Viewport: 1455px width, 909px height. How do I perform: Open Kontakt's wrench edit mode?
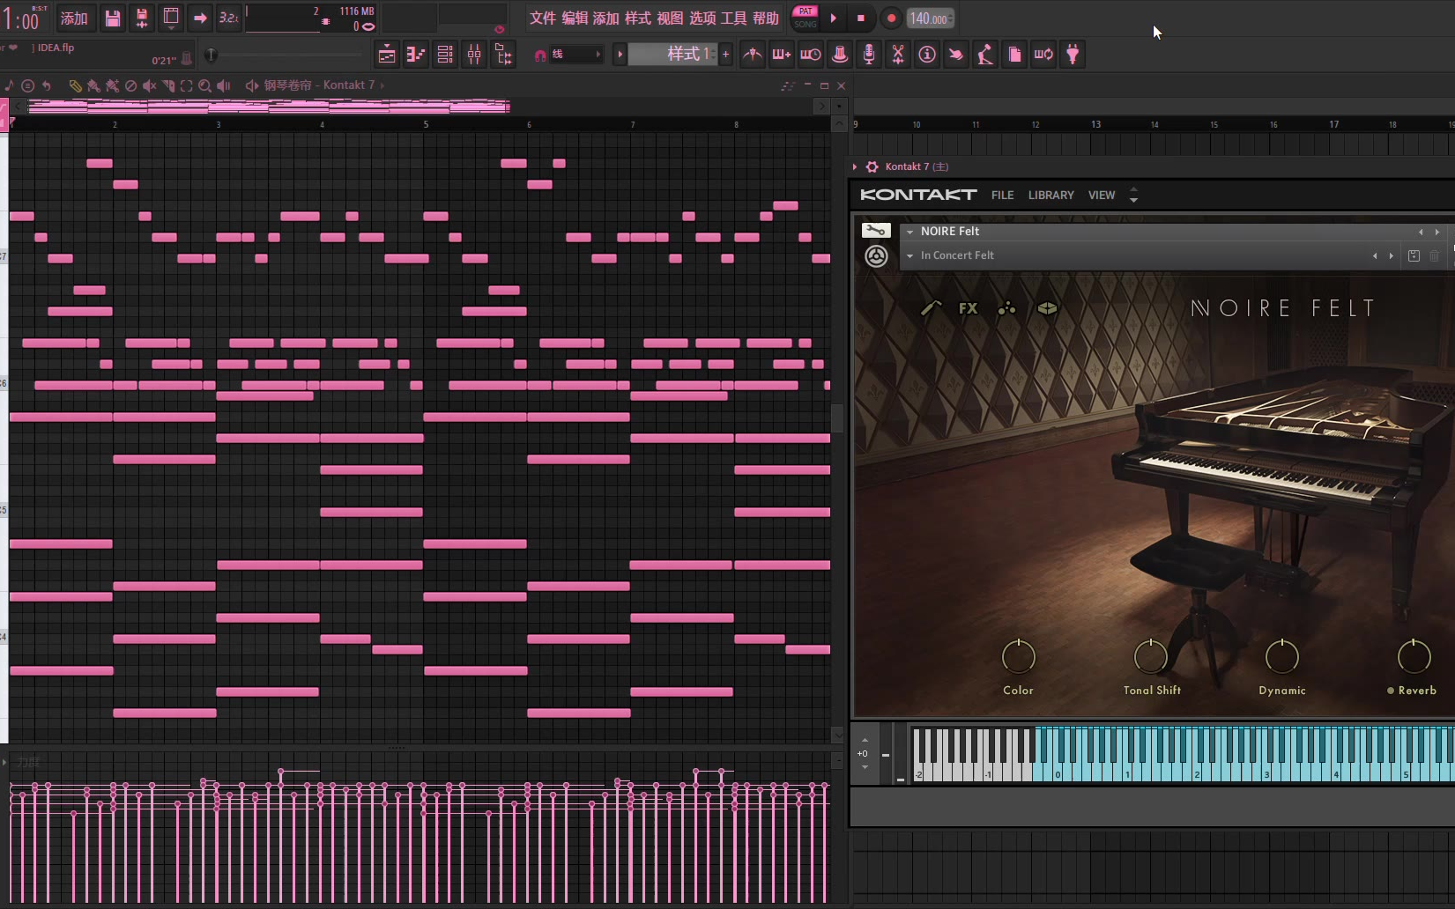[x=875, y=231]
